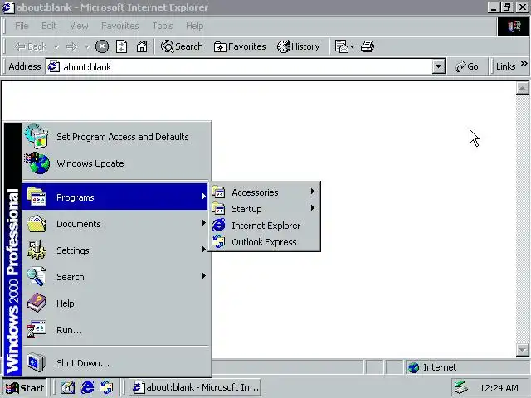Click the network tray icon
The width and height of the screenshot is (531, 398).
pos(460,387)
